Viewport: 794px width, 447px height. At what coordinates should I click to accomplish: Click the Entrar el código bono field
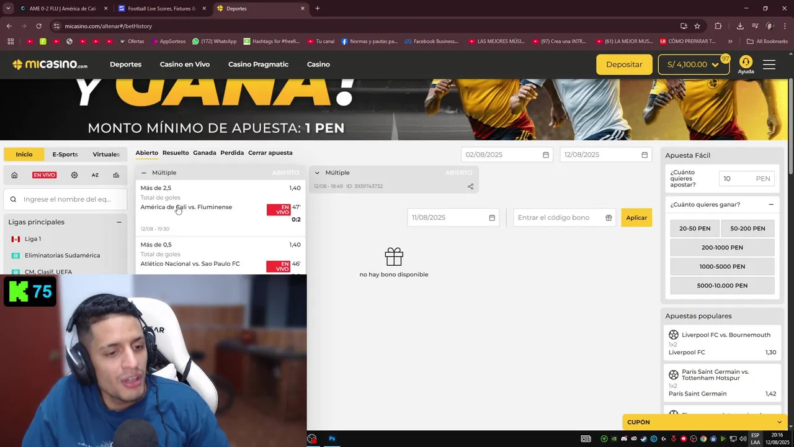coord(564,218)
